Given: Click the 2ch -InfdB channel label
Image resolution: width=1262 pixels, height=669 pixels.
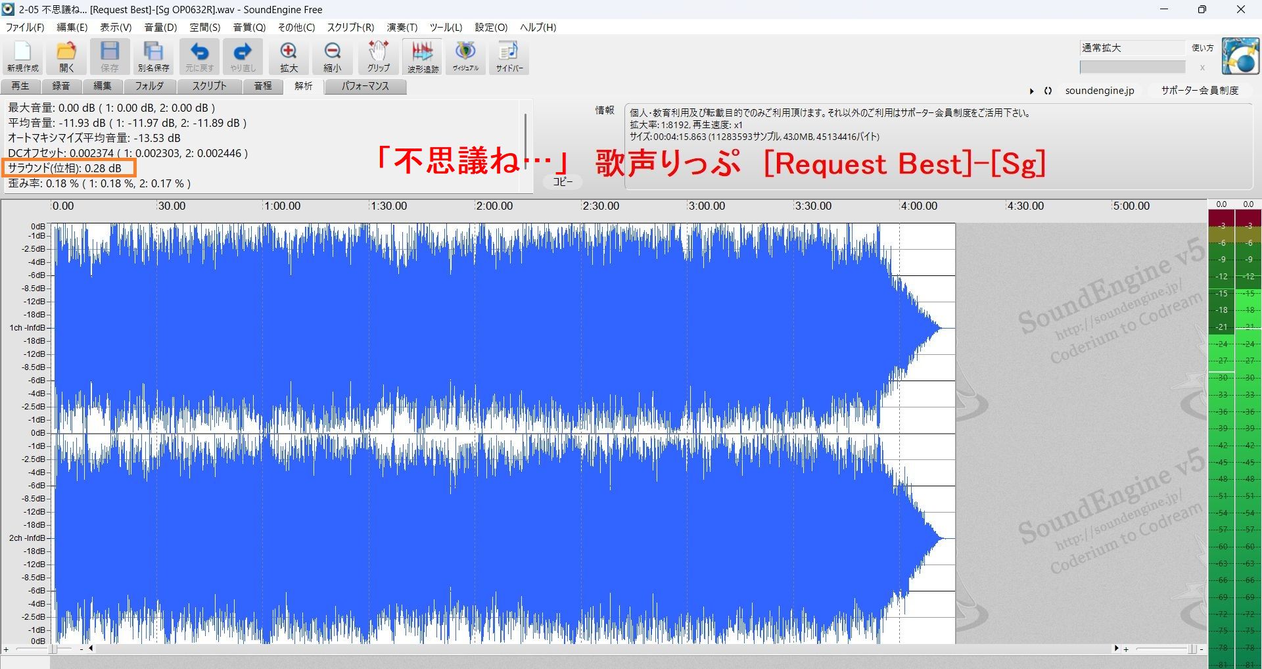Looking at the screenshot, I should (27, 538).
